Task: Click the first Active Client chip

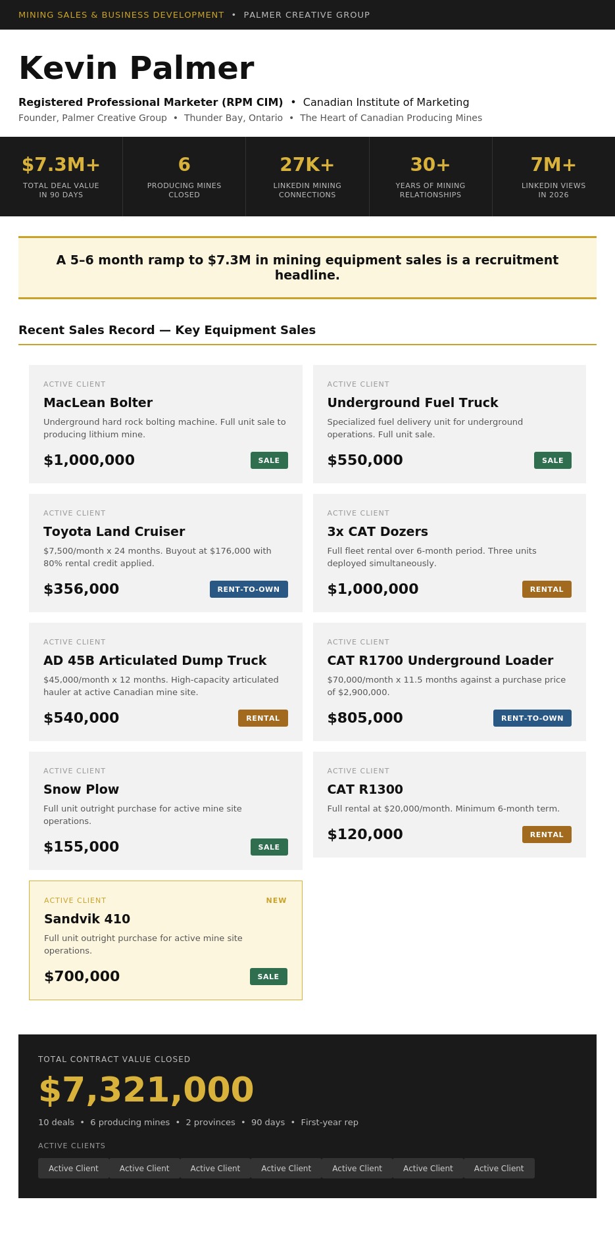Action: (74, 1168)
